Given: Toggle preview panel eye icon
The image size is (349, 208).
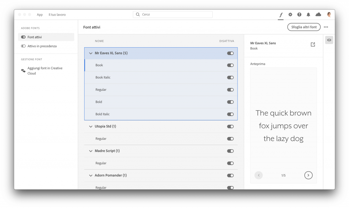Looking at the screenshot, I should [329, 40].
